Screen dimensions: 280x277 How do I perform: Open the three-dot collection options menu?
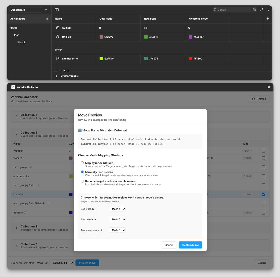tap(46, 10)
